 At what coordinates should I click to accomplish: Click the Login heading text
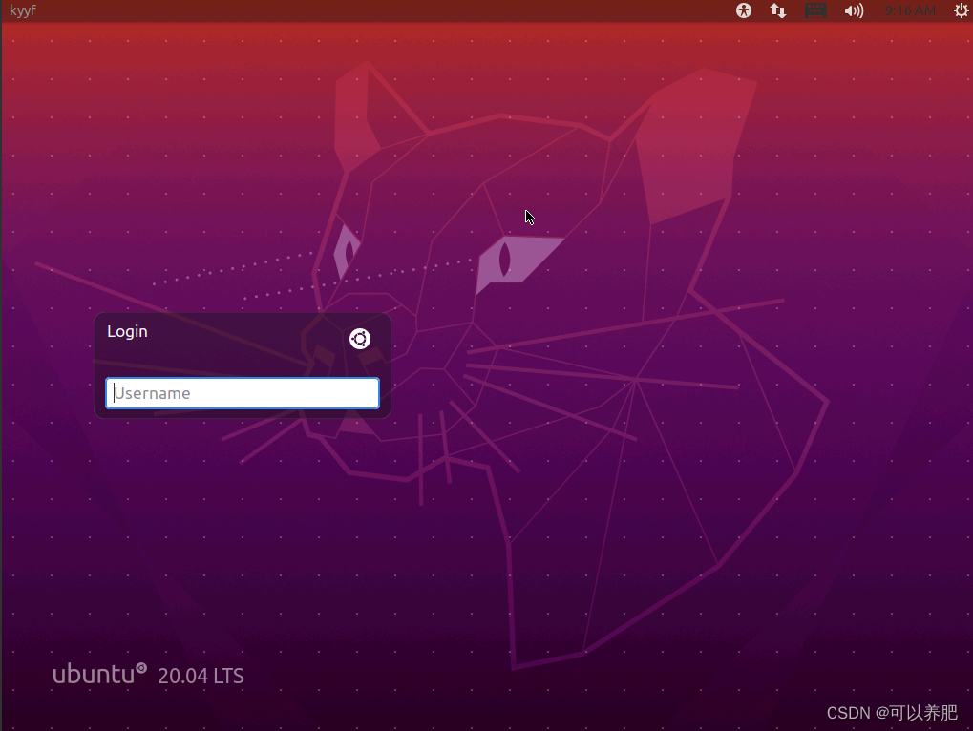tap(127, 332)
